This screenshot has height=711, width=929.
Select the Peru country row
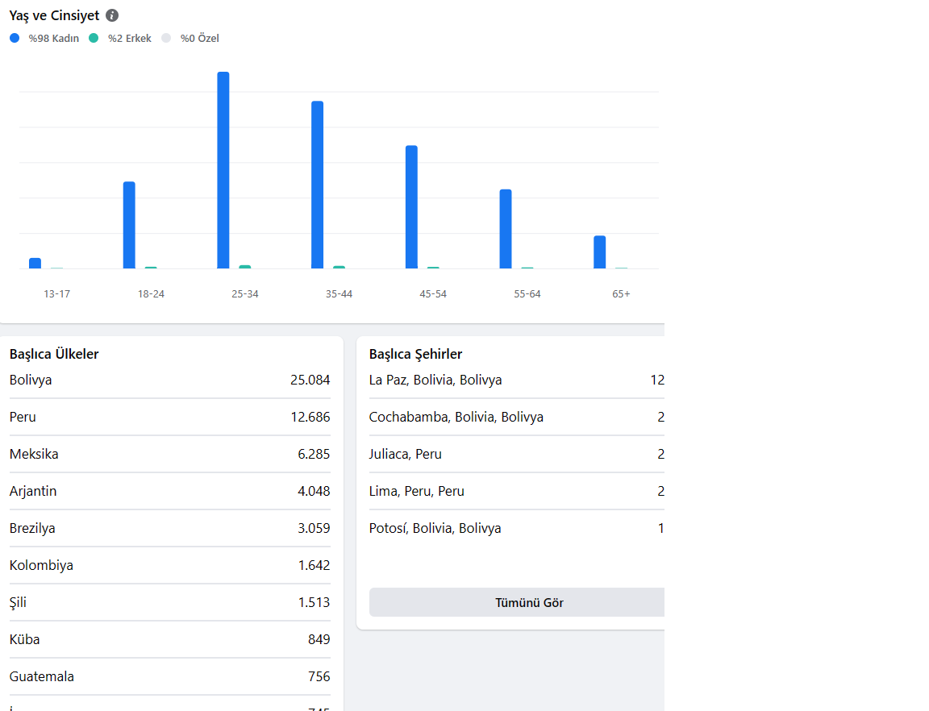170,417
